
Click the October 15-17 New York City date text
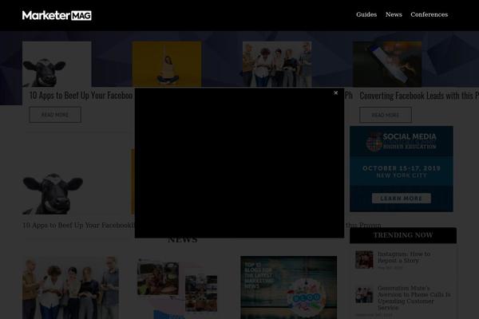click(x=402, y=171)
